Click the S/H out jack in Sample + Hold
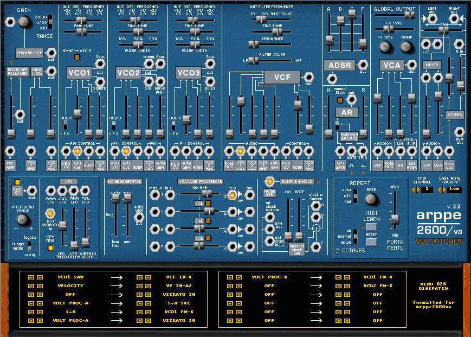Viewport: 471px width, 337px height. pyautogui.click(x=269, y=229)
